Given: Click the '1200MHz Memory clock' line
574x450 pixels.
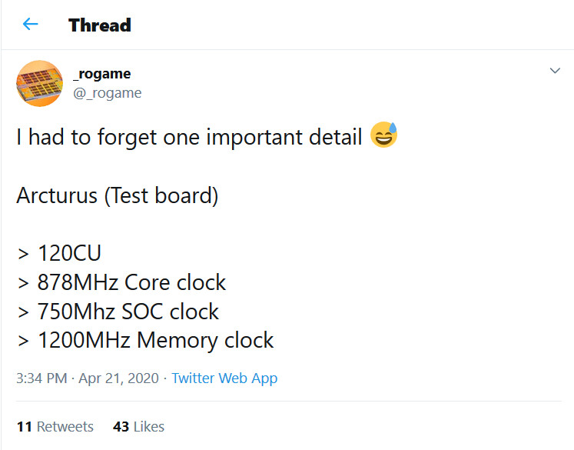Looking at the screenshot, I should pos(155,340).
